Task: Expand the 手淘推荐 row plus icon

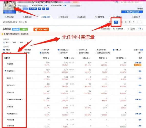Action: point(5,71)
